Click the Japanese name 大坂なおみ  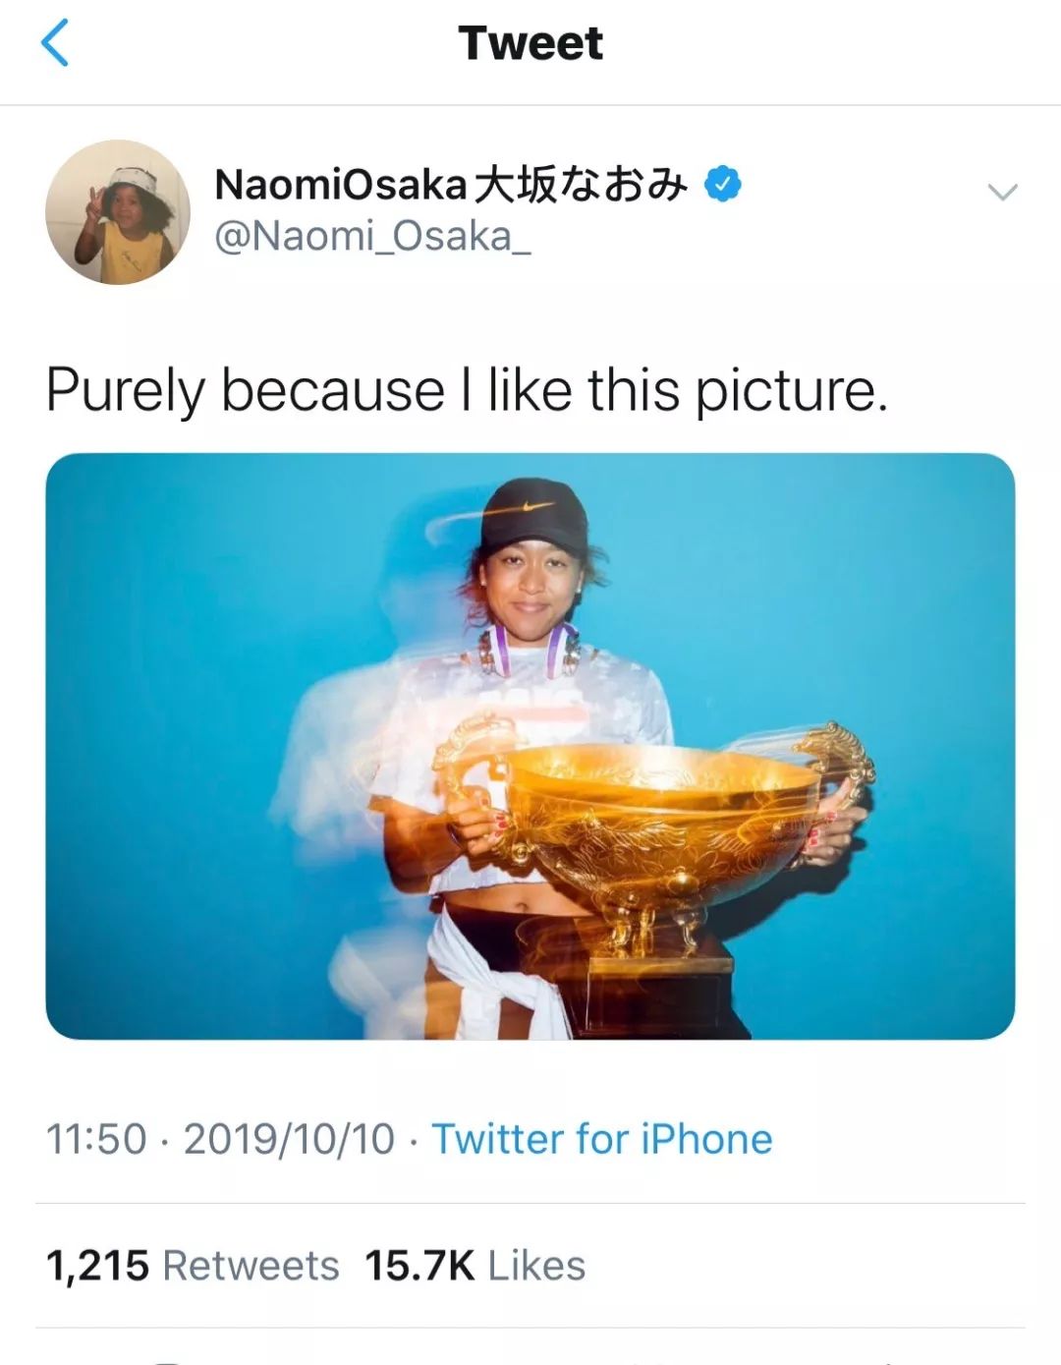pos(581,185)
